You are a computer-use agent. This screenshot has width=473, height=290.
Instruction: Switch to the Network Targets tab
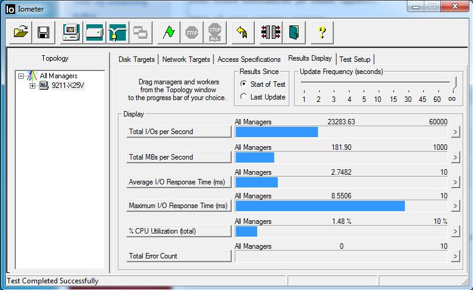point(186,59)
